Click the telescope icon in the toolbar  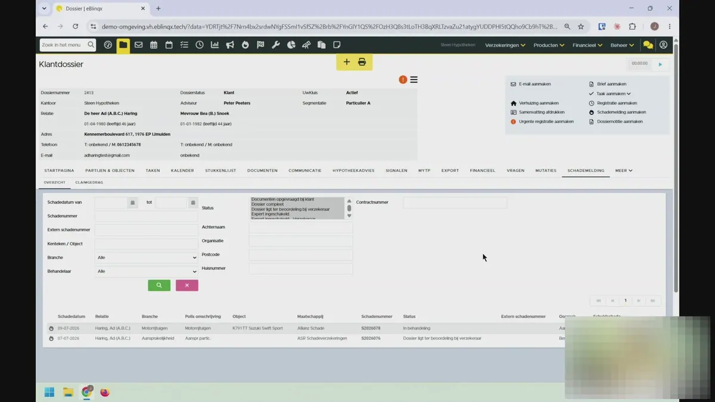click(306, 45)
